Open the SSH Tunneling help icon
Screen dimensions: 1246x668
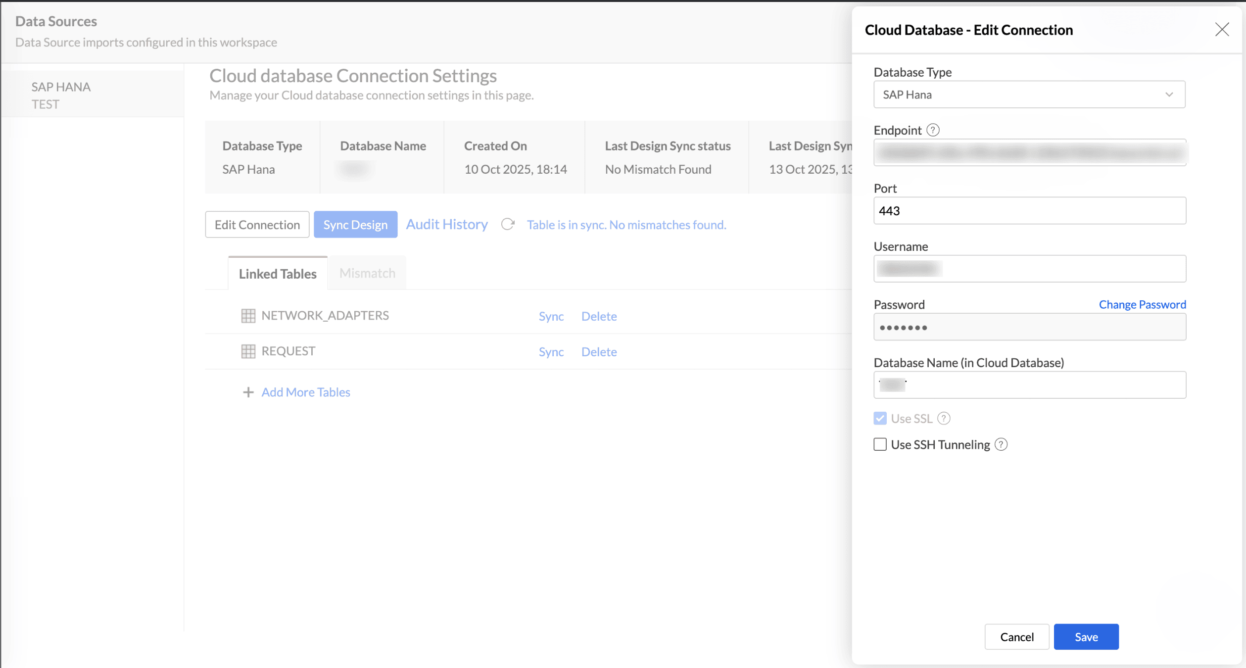1001,444
